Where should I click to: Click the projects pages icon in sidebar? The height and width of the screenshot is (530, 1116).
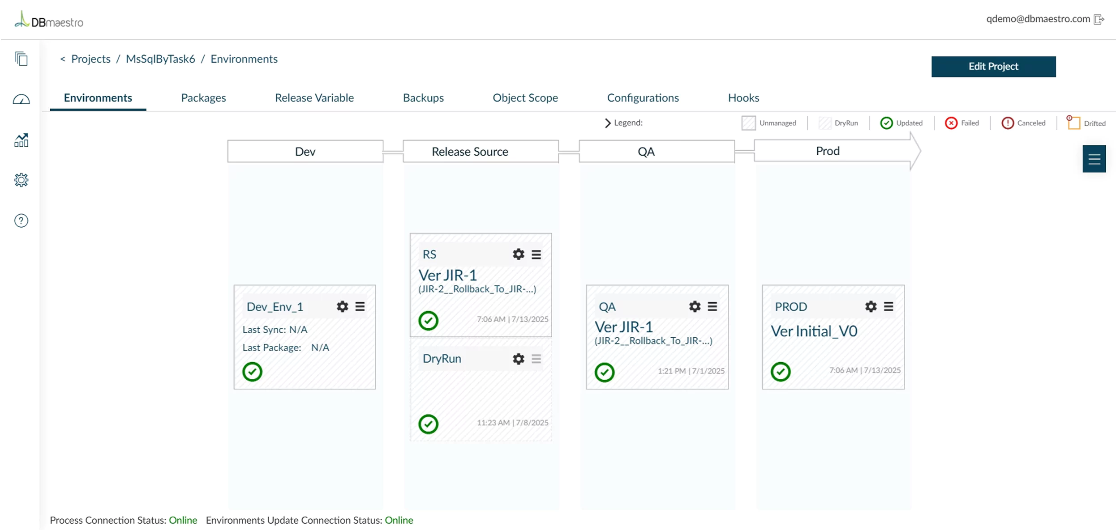(21, 59)
